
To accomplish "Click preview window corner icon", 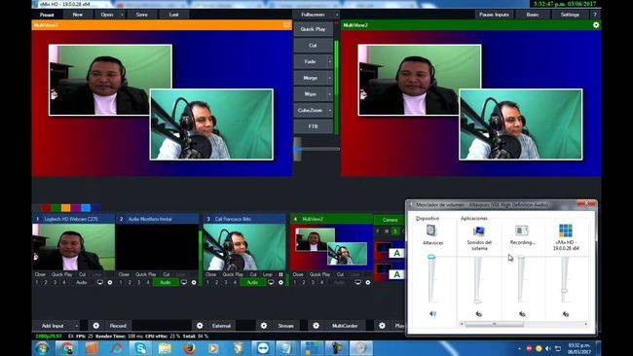I will pyautogui.click(x=286, y=25).
